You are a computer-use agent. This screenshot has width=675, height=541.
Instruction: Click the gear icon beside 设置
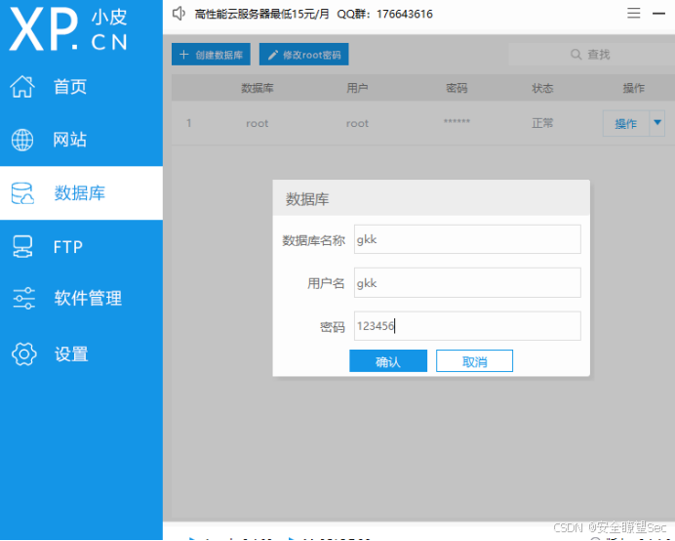tap(23, 354)
